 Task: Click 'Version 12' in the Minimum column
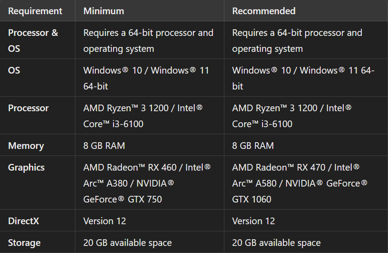105,221
